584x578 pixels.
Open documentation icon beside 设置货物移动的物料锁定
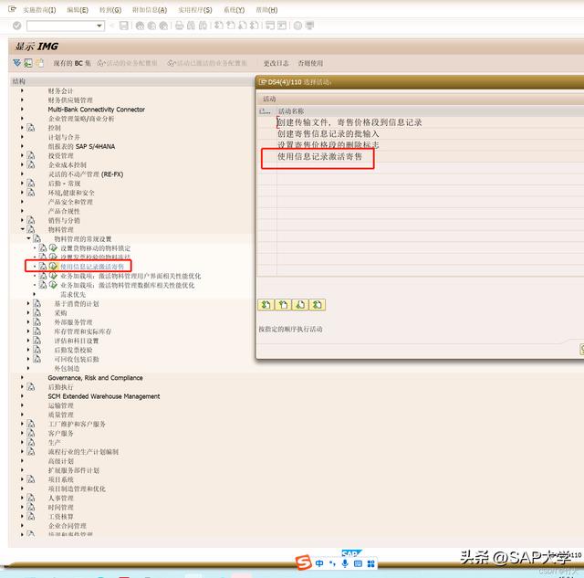(x=42, y=248)
